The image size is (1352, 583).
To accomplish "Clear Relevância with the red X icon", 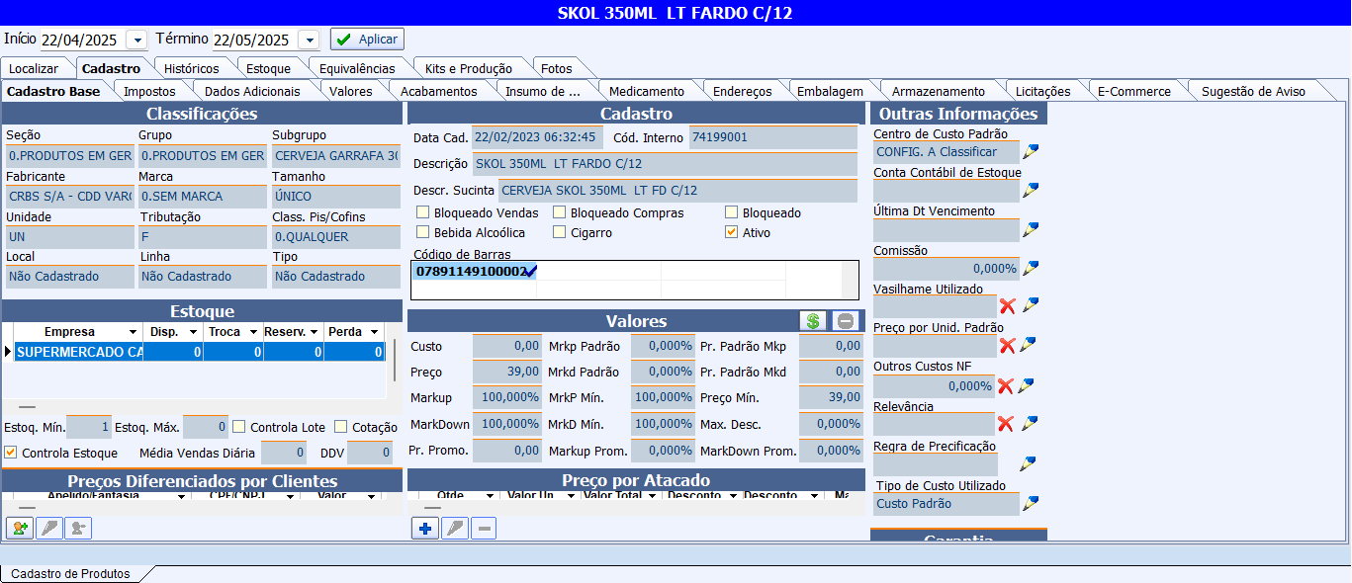I will tap(1006, 424).
